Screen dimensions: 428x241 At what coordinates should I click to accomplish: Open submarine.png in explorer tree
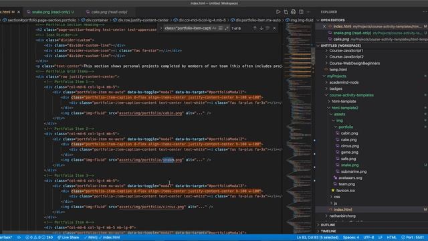point(354,171)
